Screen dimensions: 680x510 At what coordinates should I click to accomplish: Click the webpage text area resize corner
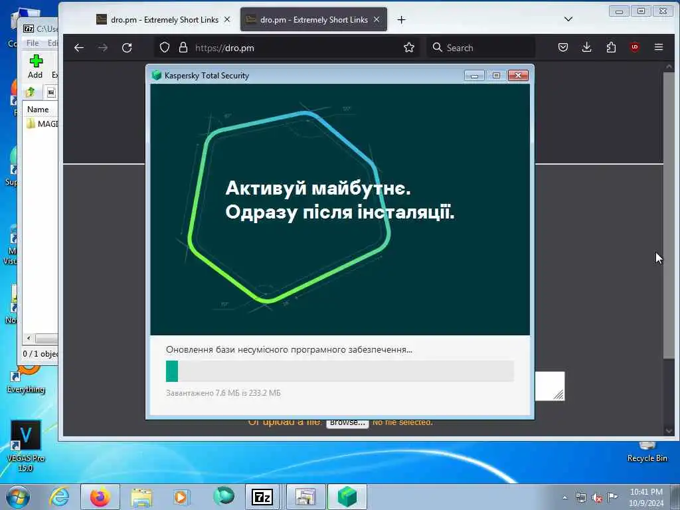(558, 394)
